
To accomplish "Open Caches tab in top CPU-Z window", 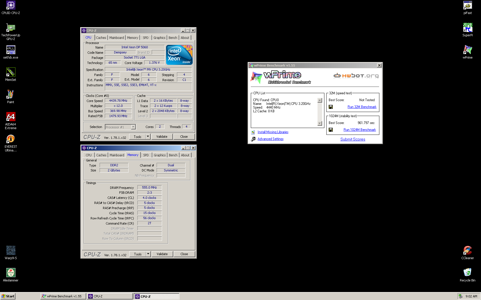I will [101, 38].
